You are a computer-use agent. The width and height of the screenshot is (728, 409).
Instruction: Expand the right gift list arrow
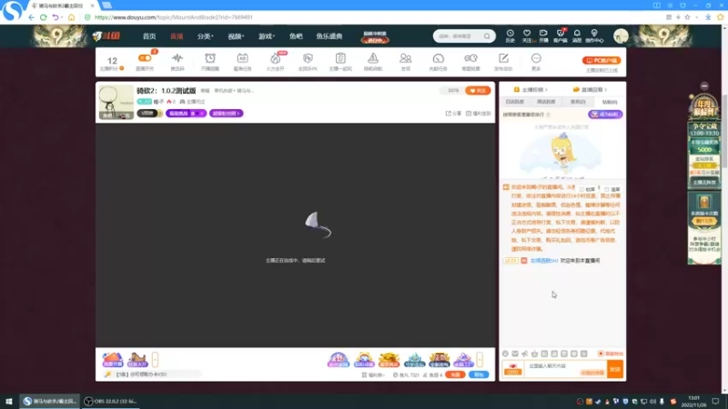[480, 359]
